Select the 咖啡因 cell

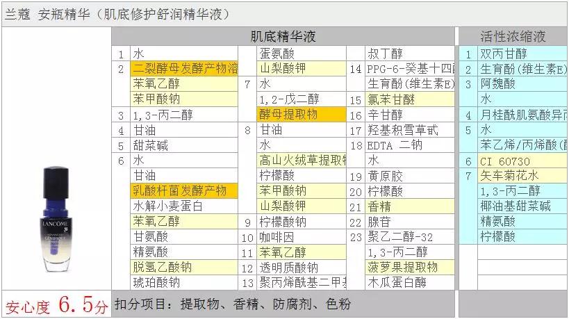(x=302, y=237)
